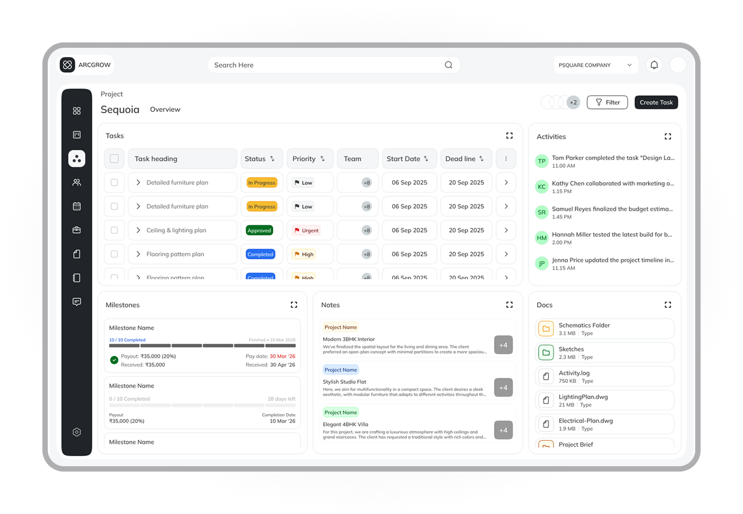
Task: Open the PSQUARE COMPANY dropdown
Action: tap(595, 65)
